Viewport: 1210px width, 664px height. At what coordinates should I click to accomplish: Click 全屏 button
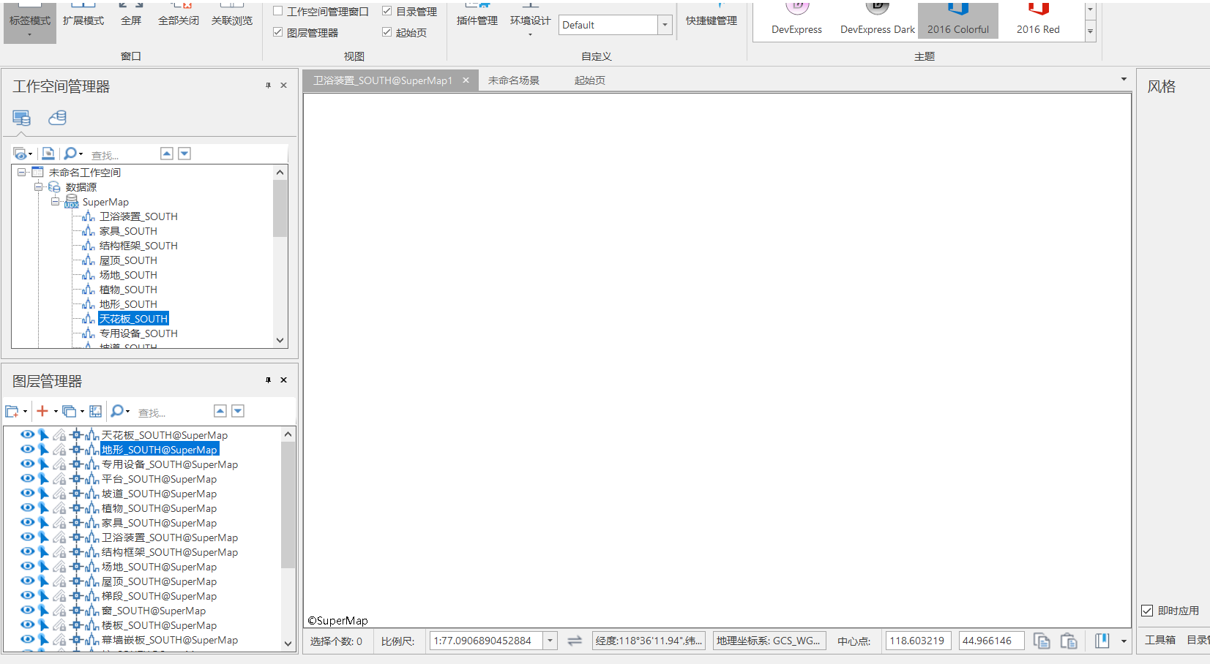(131, 19)
